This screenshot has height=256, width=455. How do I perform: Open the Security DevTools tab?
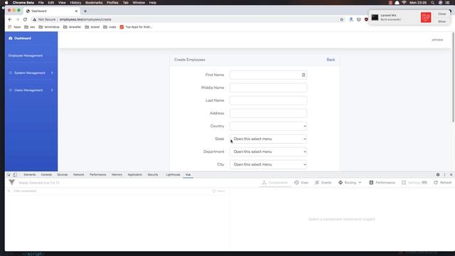153,175
